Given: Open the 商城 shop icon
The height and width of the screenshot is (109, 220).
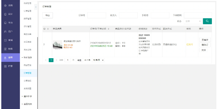Looking at the screenshot, I should coord(5,40).
